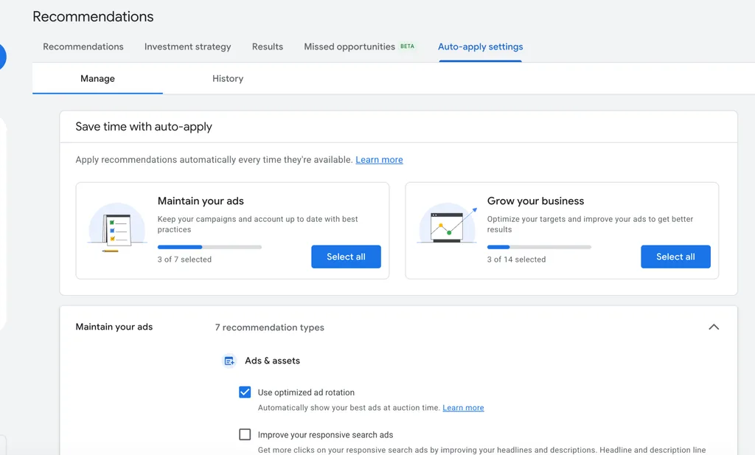Switch to the Manage sub-tab
Screen dimensions: 755x455
click(97, 78)
